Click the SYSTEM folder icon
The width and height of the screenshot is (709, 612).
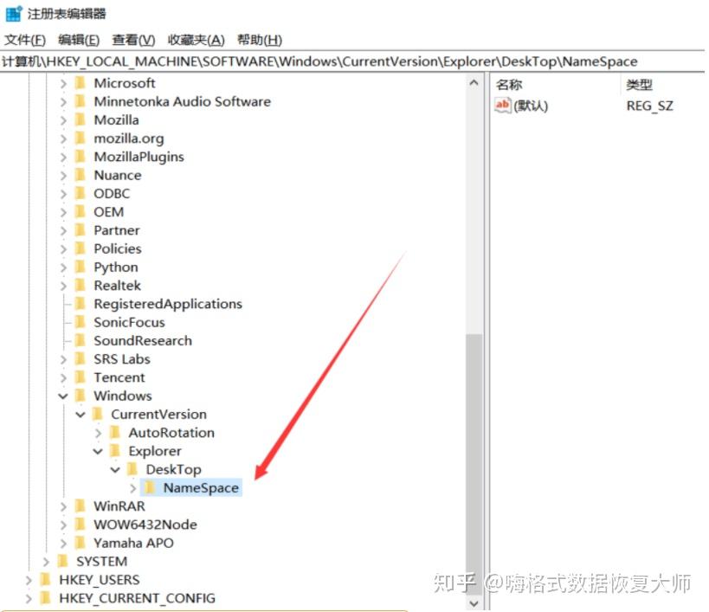[63, 561]
